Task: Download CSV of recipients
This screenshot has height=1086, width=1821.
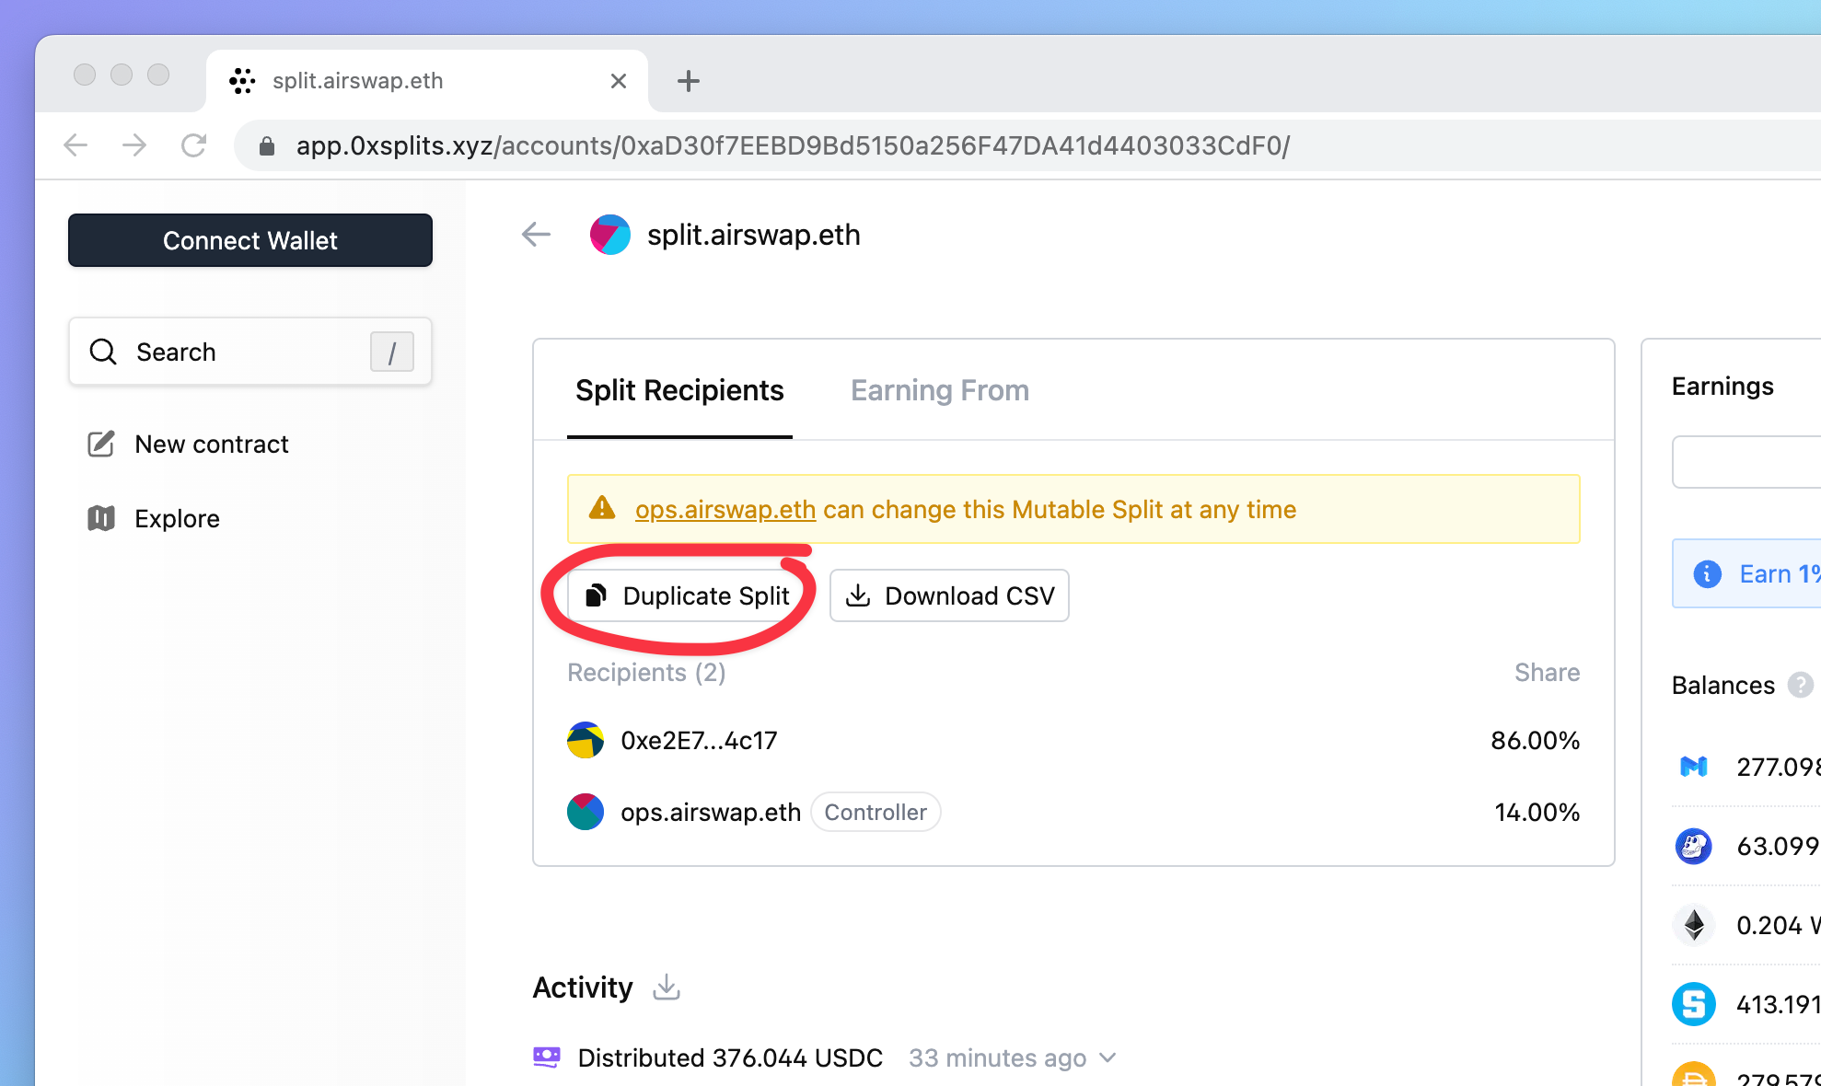Action: tap(949, 595)
